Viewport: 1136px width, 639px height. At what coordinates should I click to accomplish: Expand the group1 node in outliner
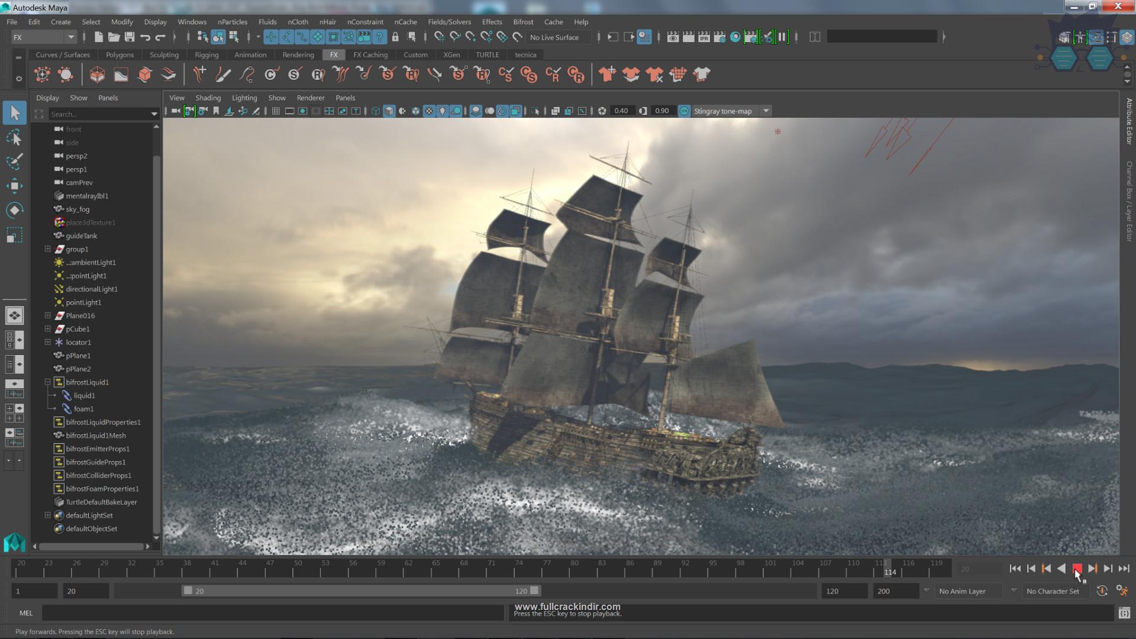point(47,249)
